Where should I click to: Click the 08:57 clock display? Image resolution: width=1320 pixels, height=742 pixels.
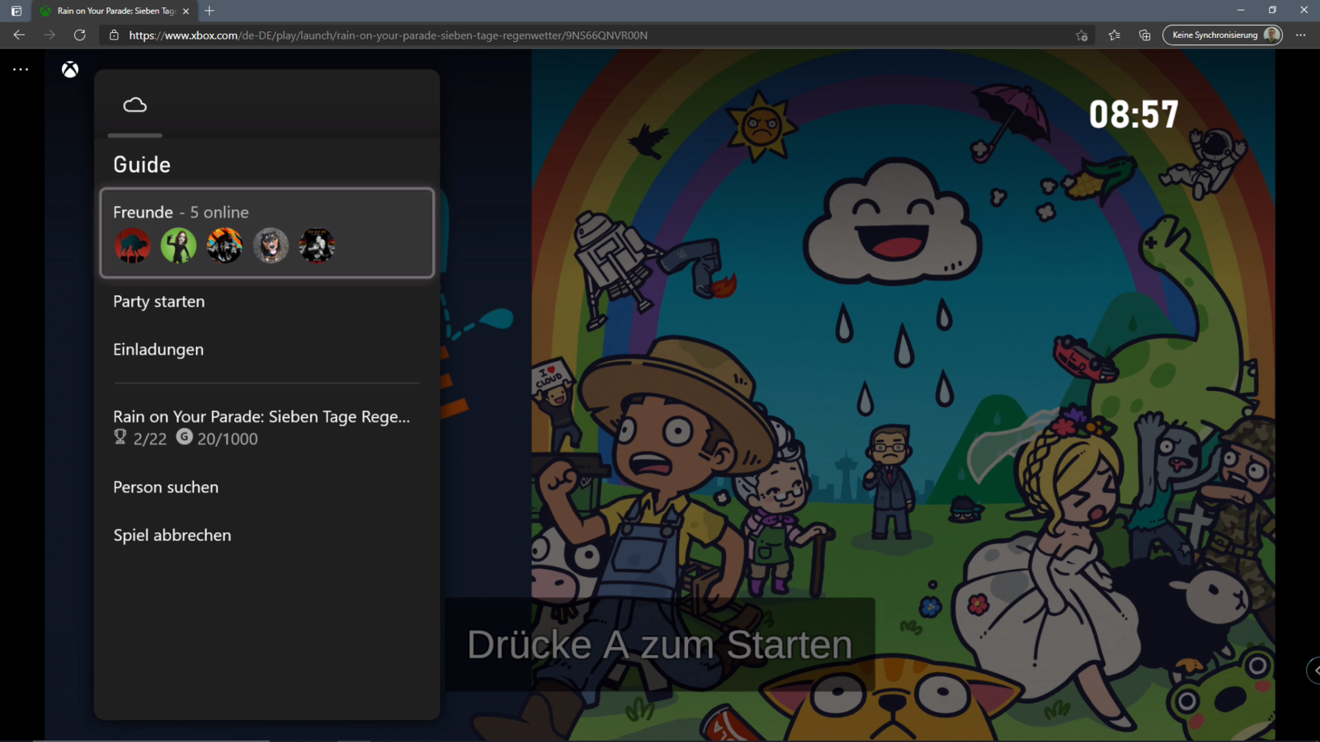pyautogui.click(x=1134, y=115)
